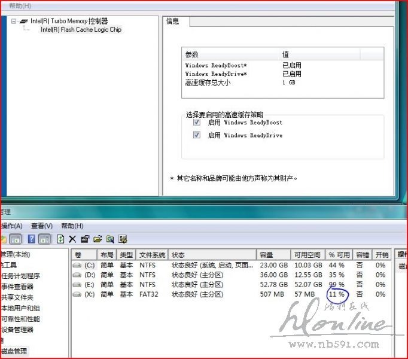Click the 文件系统 column header
Viewport: 408px width, 359px height.
pos(152,254)
